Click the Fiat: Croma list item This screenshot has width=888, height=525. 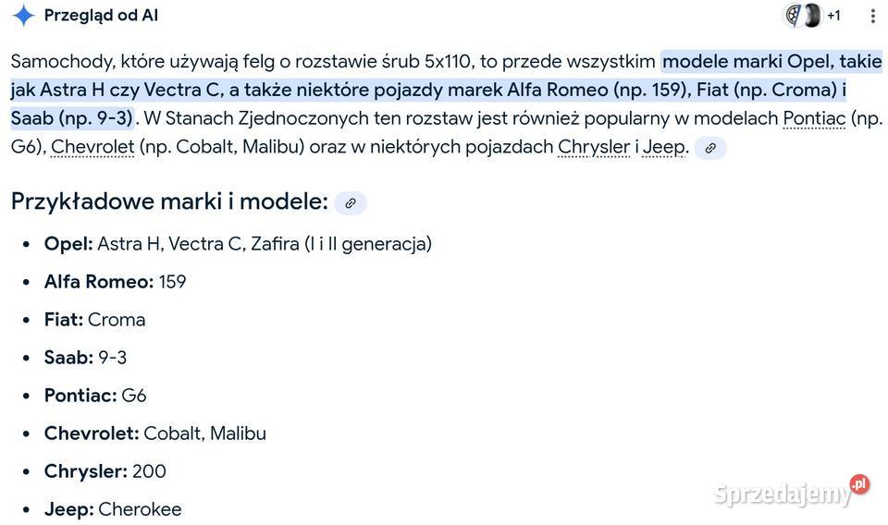(x=94, y=320)
